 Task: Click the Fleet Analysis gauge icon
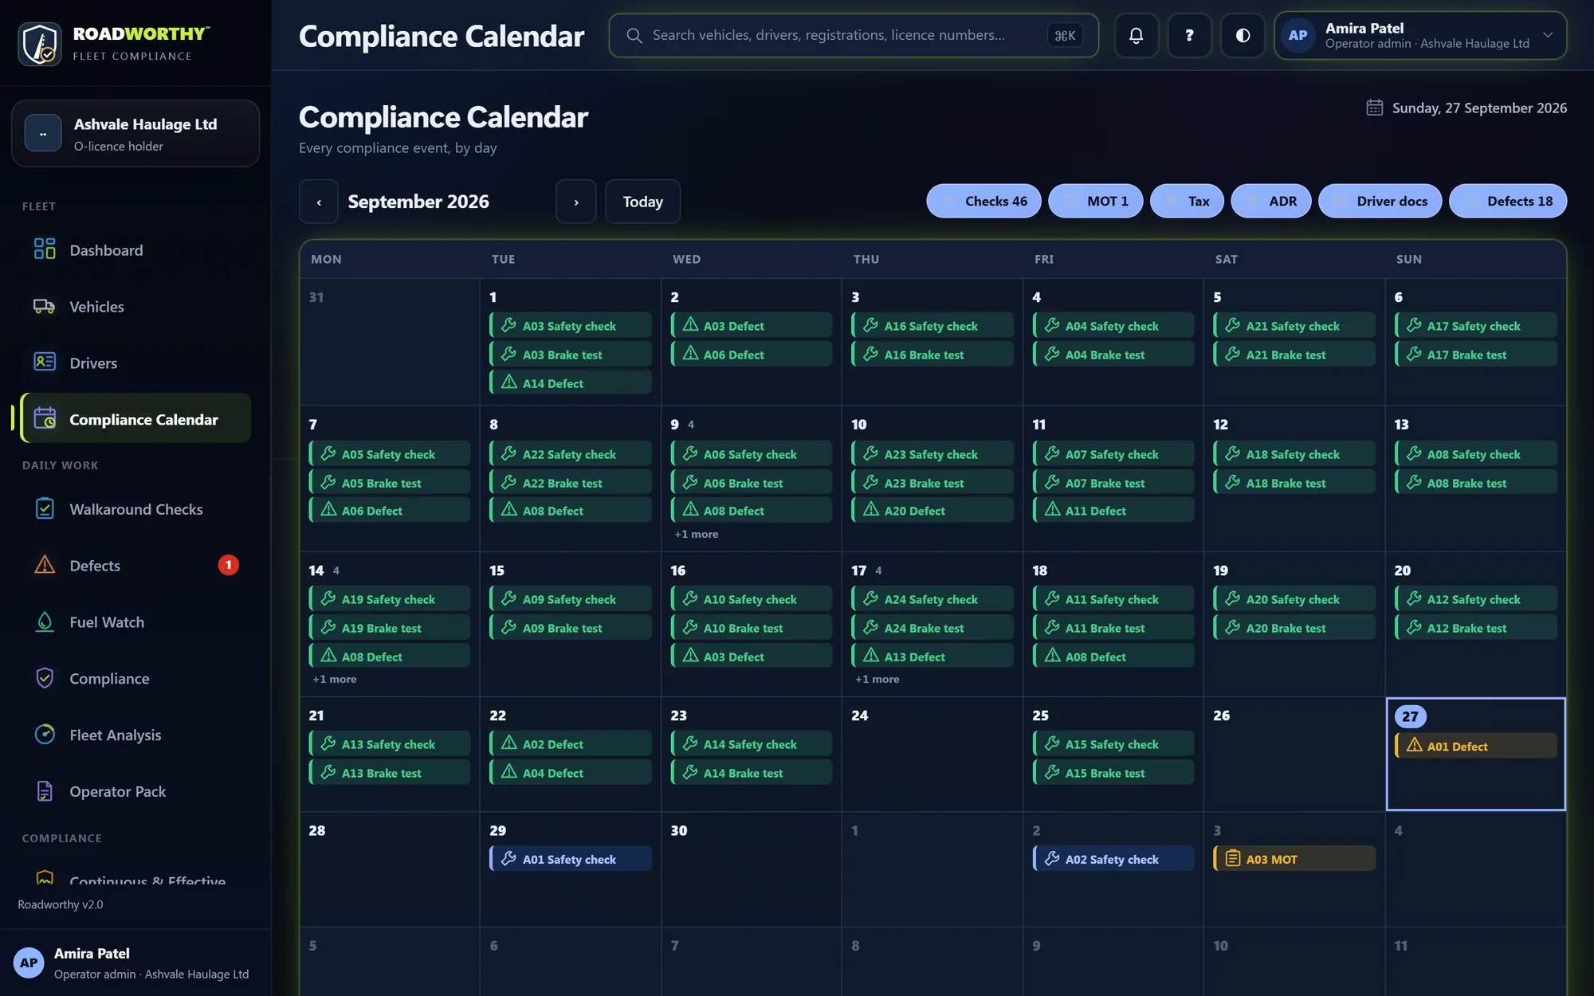[45, 735]
